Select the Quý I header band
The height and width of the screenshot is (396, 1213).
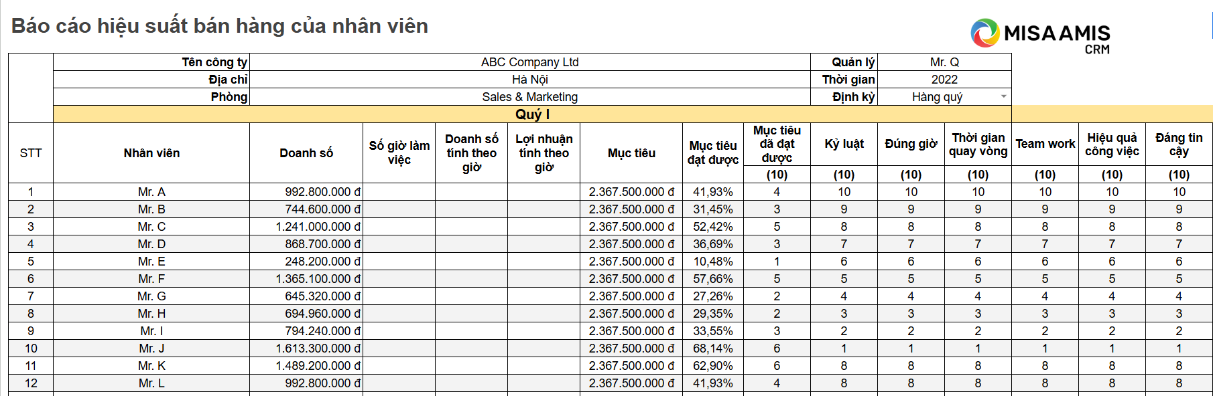tap(532, 114)
